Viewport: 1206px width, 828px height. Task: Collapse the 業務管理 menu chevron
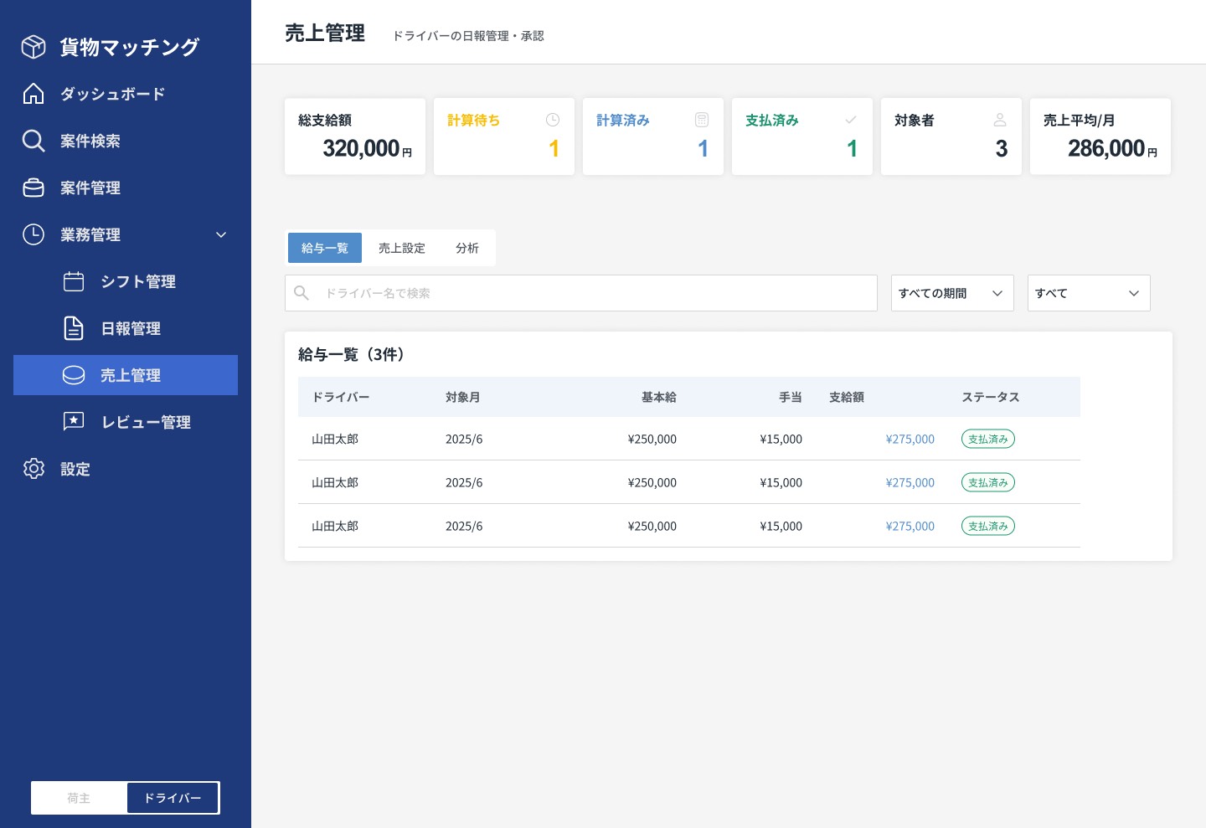pyautogui.click(x=221, y=234)
